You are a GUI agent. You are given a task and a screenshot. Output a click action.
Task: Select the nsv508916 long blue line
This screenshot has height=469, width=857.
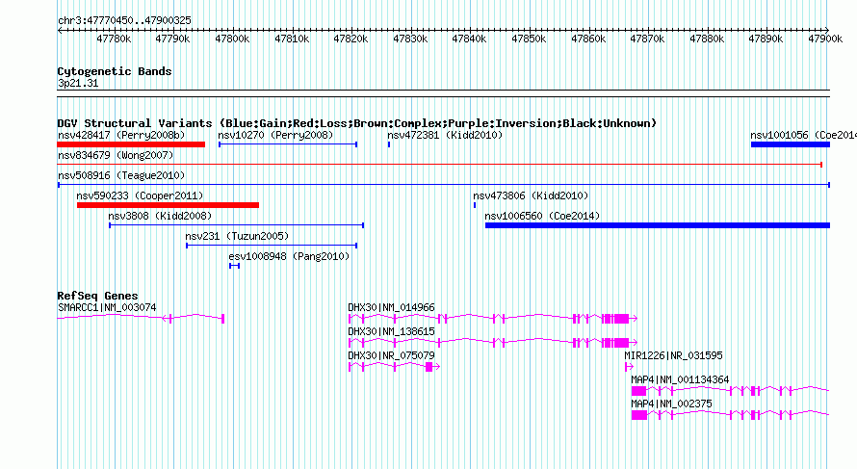[444, 185]
